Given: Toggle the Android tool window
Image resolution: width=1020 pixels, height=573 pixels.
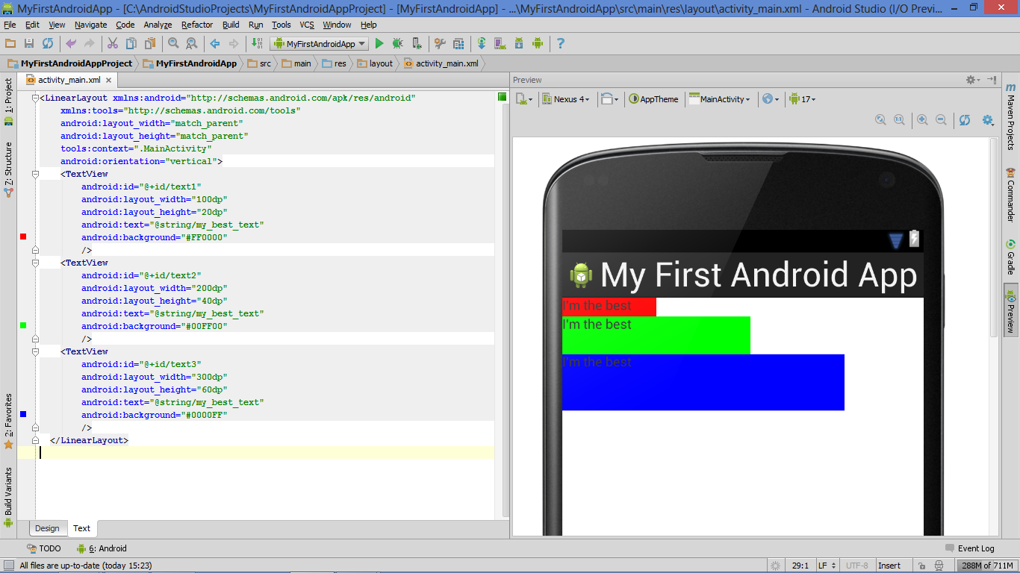Looking at the screenshot, I should tap(102, 548).
